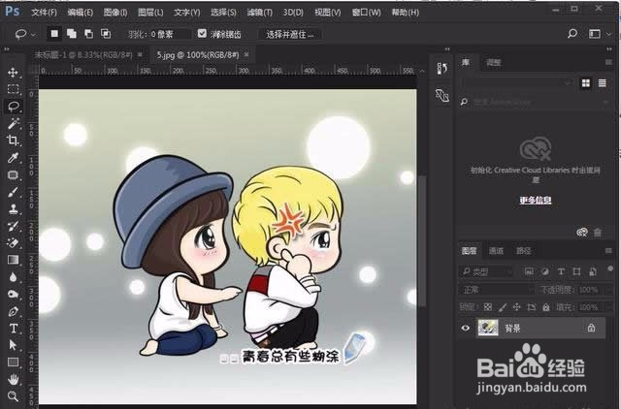Lock all layer attributes
This screenshot has height=409, width=621.
click(x=546, y=307)
